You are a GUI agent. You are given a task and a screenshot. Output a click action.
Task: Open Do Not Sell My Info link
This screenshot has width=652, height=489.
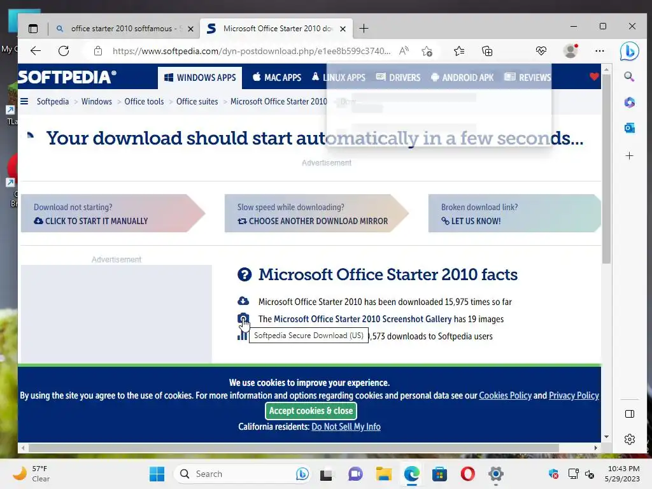346,427
